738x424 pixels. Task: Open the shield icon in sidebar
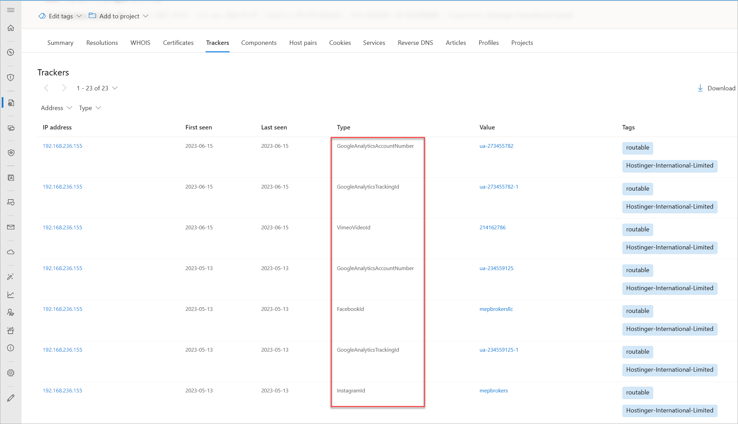11,77
